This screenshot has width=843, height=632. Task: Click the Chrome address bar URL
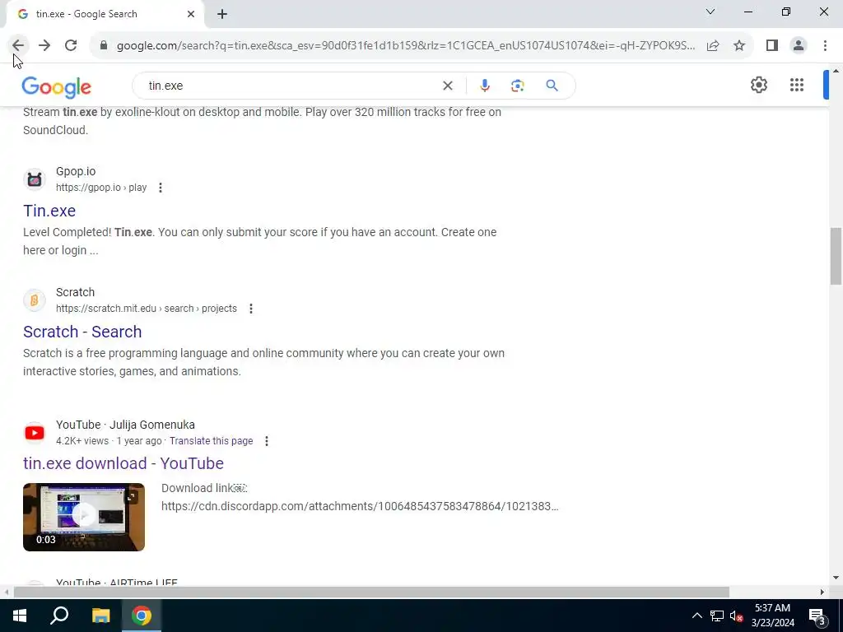tap(406, 46)
